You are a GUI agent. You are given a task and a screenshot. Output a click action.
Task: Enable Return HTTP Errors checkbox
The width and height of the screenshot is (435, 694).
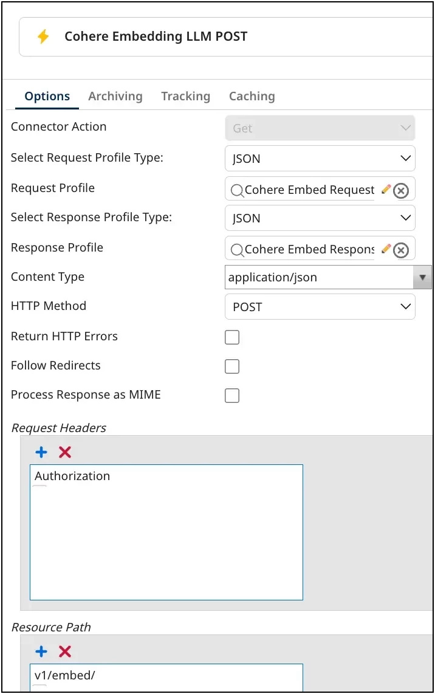(232, 337)
